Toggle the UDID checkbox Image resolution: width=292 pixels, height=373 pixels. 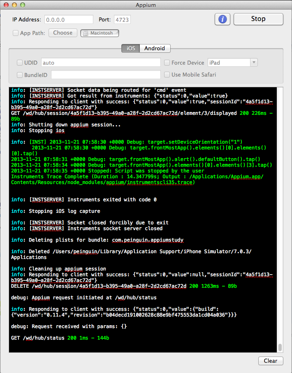coord(20,63)
